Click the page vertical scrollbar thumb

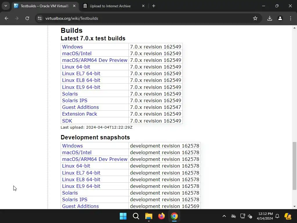click(x=294, y=166)
